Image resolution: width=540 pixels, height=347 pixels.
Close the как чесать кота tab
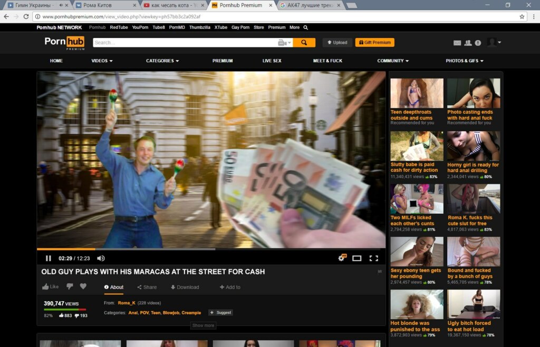point(203,5)
